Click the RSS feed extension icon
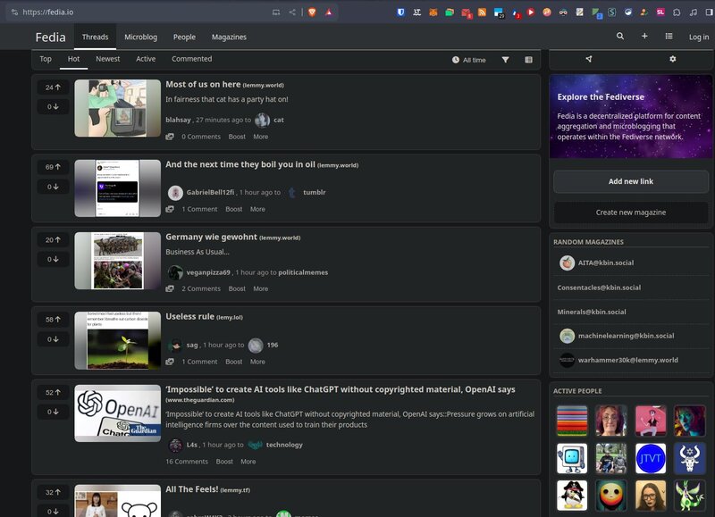The image size is (715, 517). tap(483, 13)
